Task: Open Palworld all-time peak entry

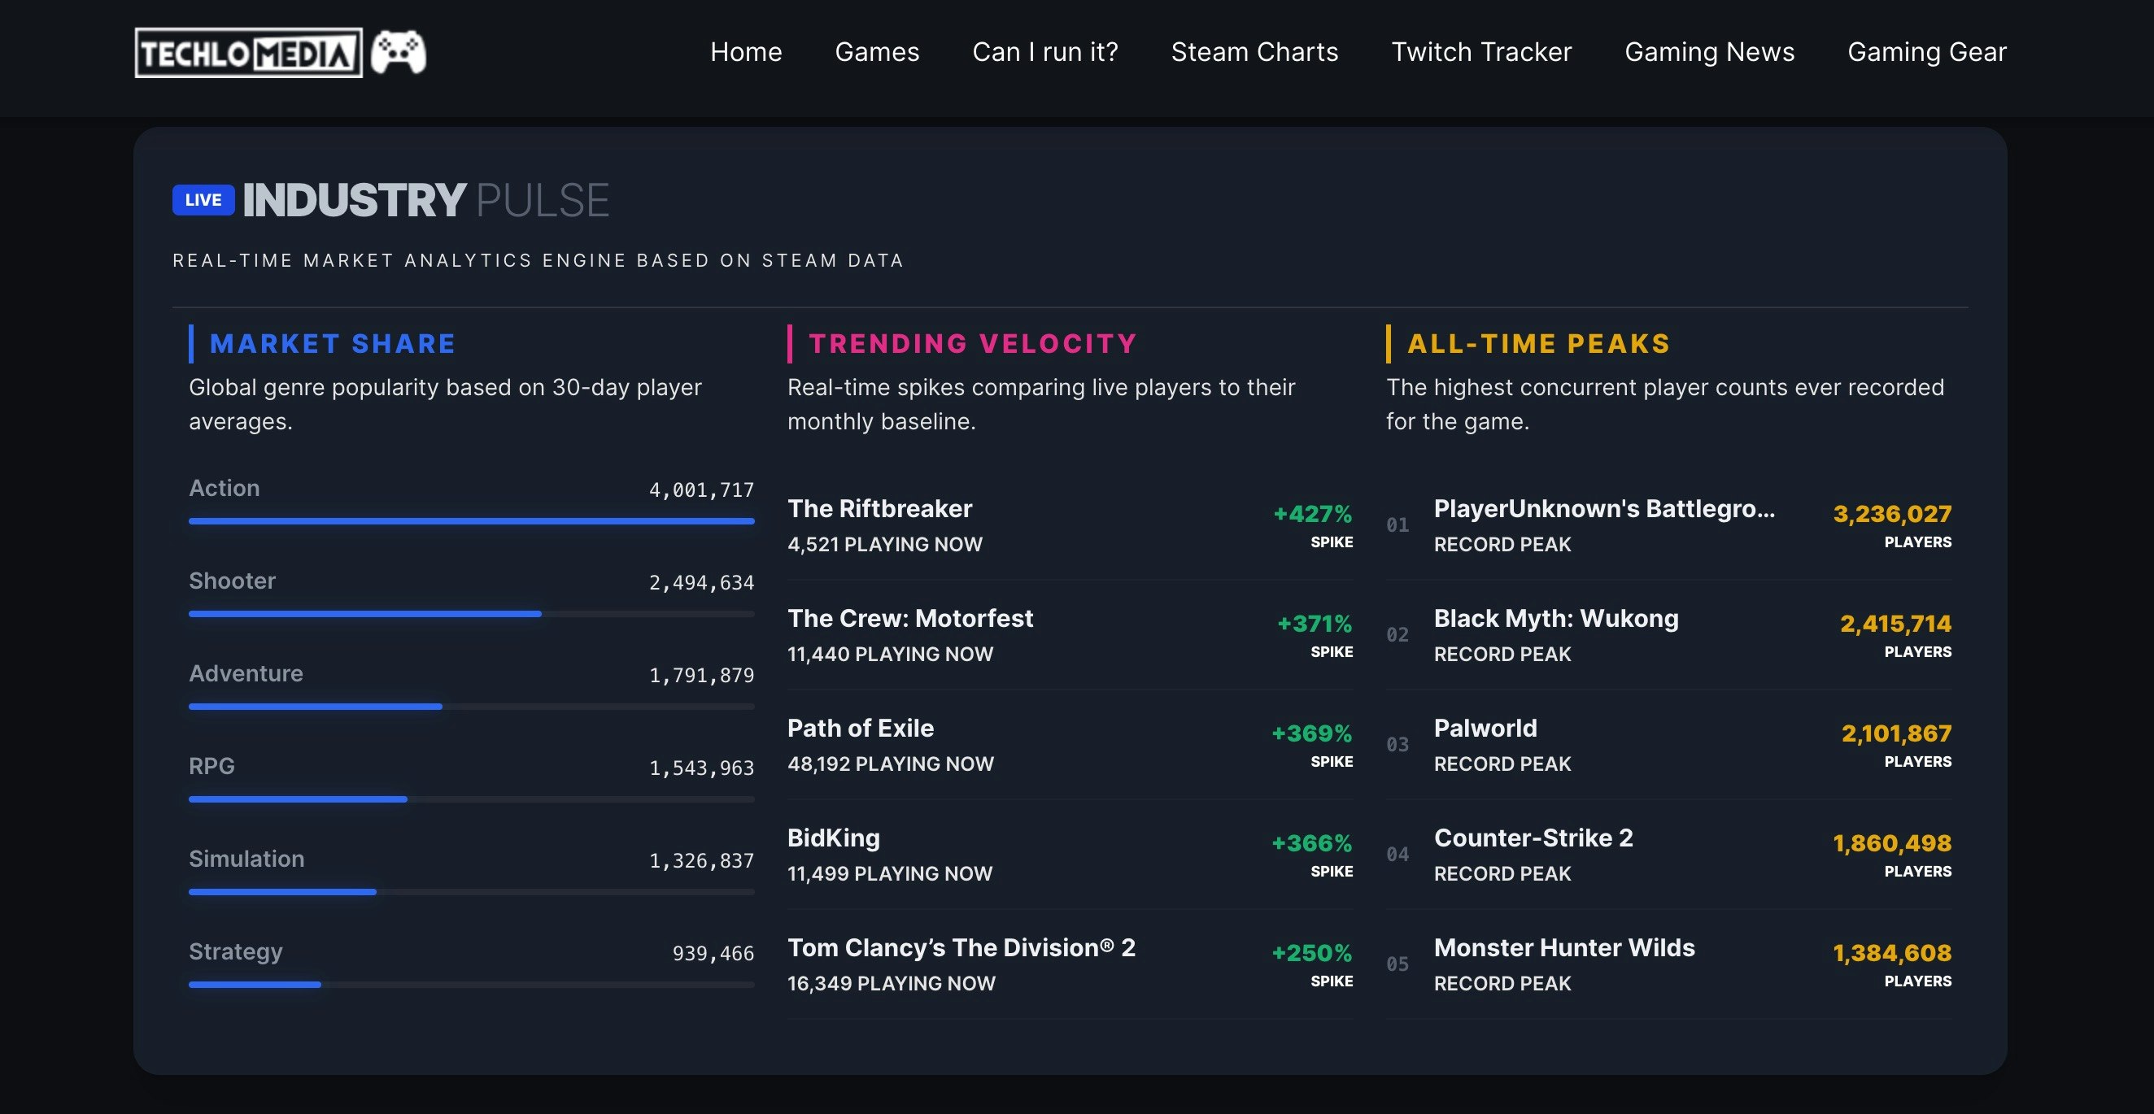Action: pos(1485,728)
